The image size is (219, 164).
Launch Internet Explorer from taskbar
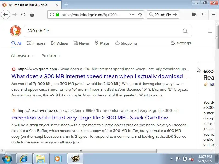click(24, 159)
